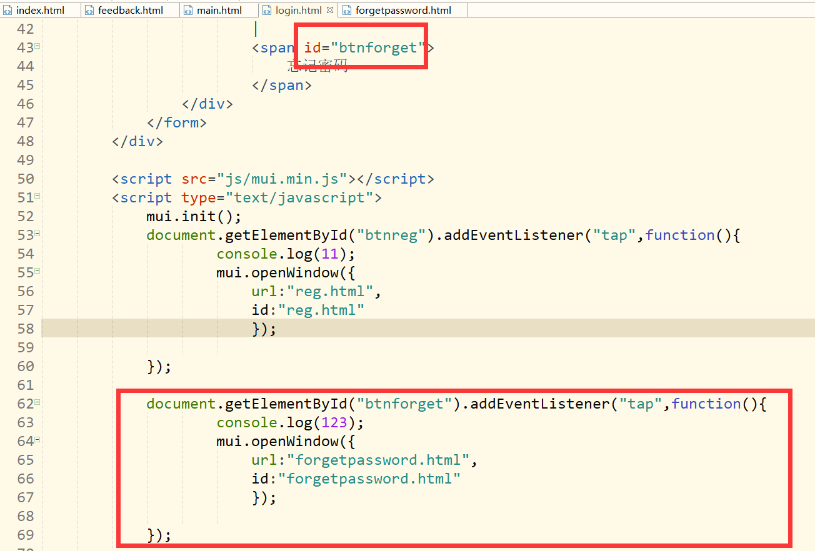Click line number 50 in the gutter
Image resolution: width=815 pixels, height=551 pixels.
[x=26, y=179]
